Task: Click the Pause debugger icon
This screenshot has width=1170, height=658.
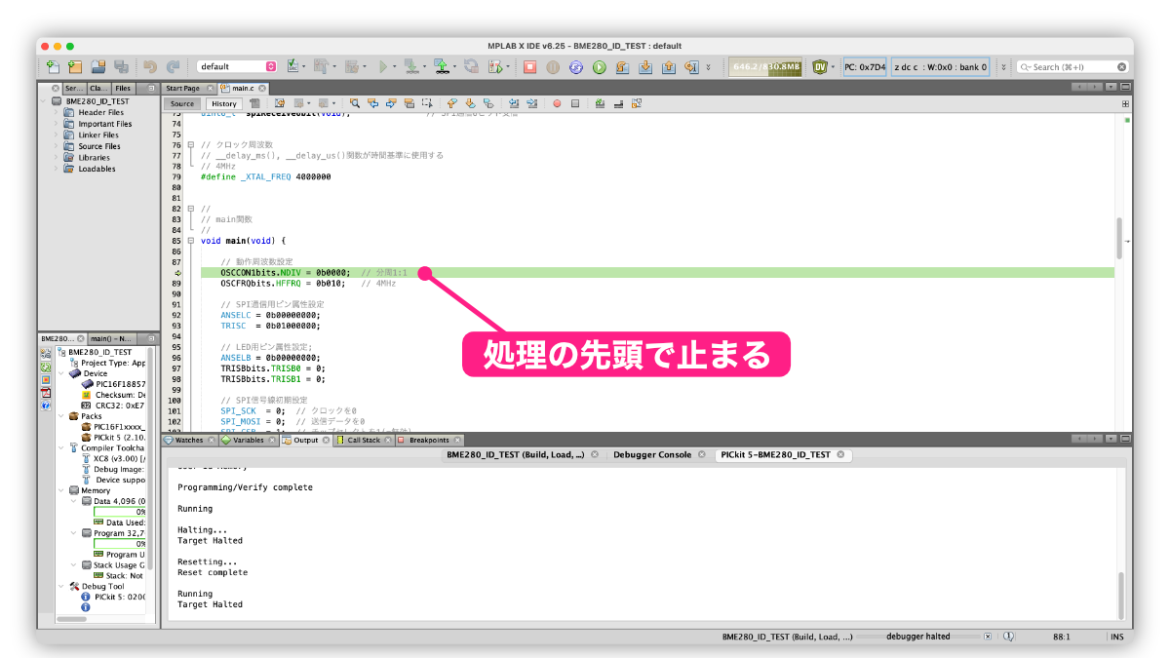Action: click(553, 67)
